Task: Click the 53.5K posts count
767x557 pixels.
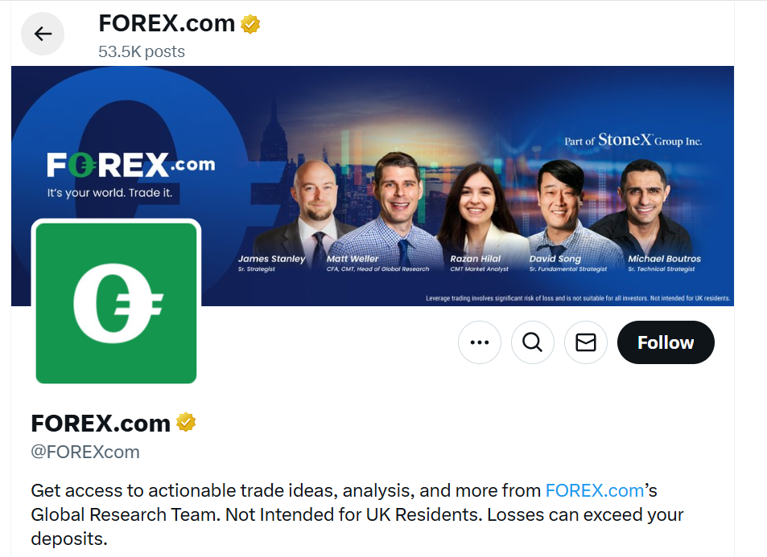Action: point(142,51)
